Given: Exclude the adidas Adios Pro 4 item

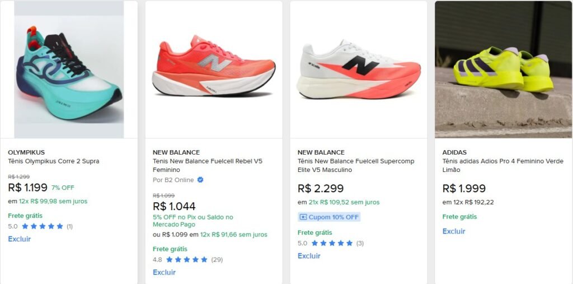Looking at the screenshot, I should coord(454,231).
